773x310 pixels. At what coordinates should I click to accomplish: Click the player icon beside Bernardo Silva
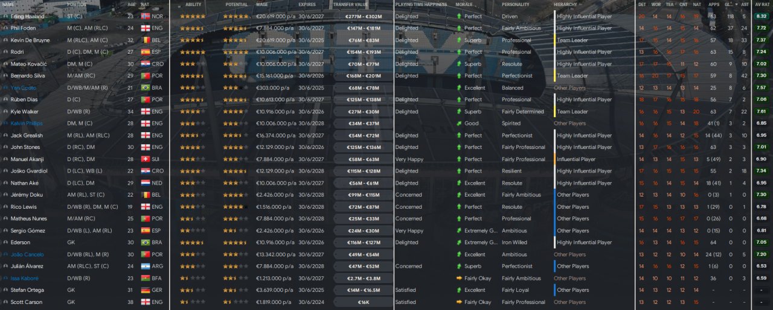5,76
